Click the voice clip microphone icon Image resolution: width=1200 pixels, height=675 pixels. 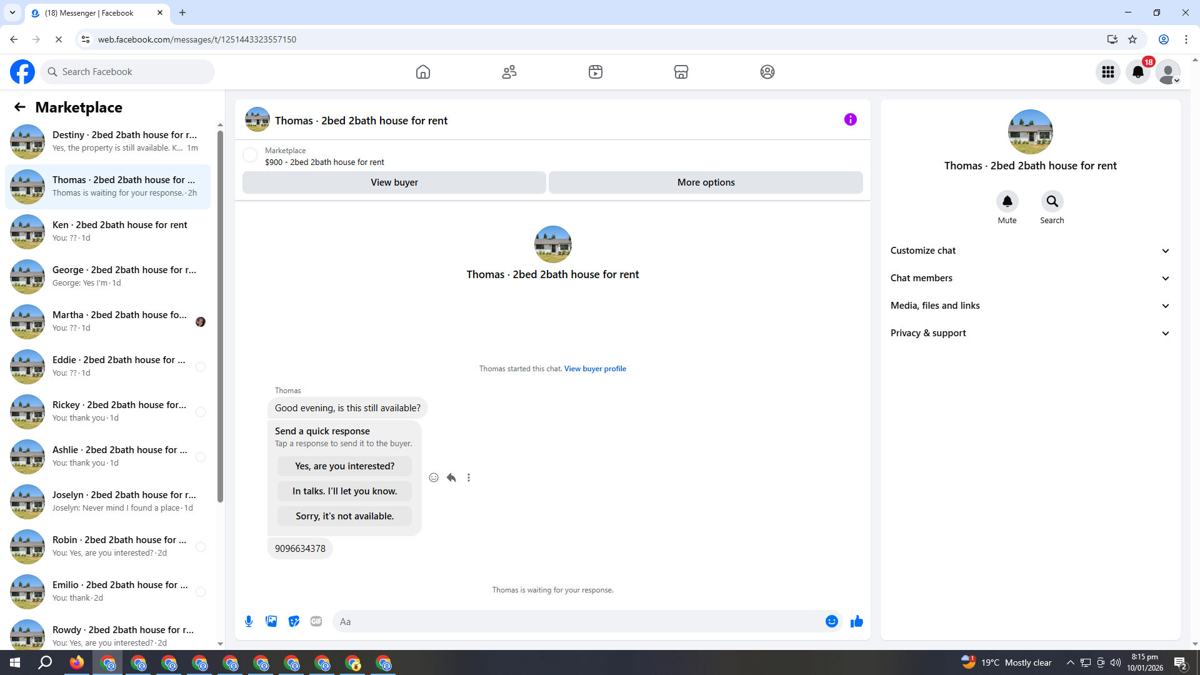click(249, 621)
